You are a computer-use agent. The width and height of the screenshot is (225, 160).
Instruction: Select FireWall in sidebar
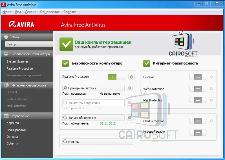(x=12, y=92)
